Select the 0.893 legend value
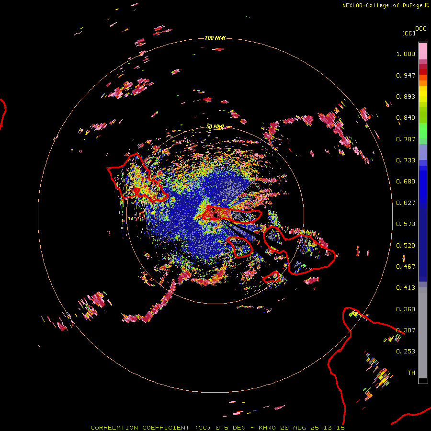The image size is (431, 431). (406, 96)
